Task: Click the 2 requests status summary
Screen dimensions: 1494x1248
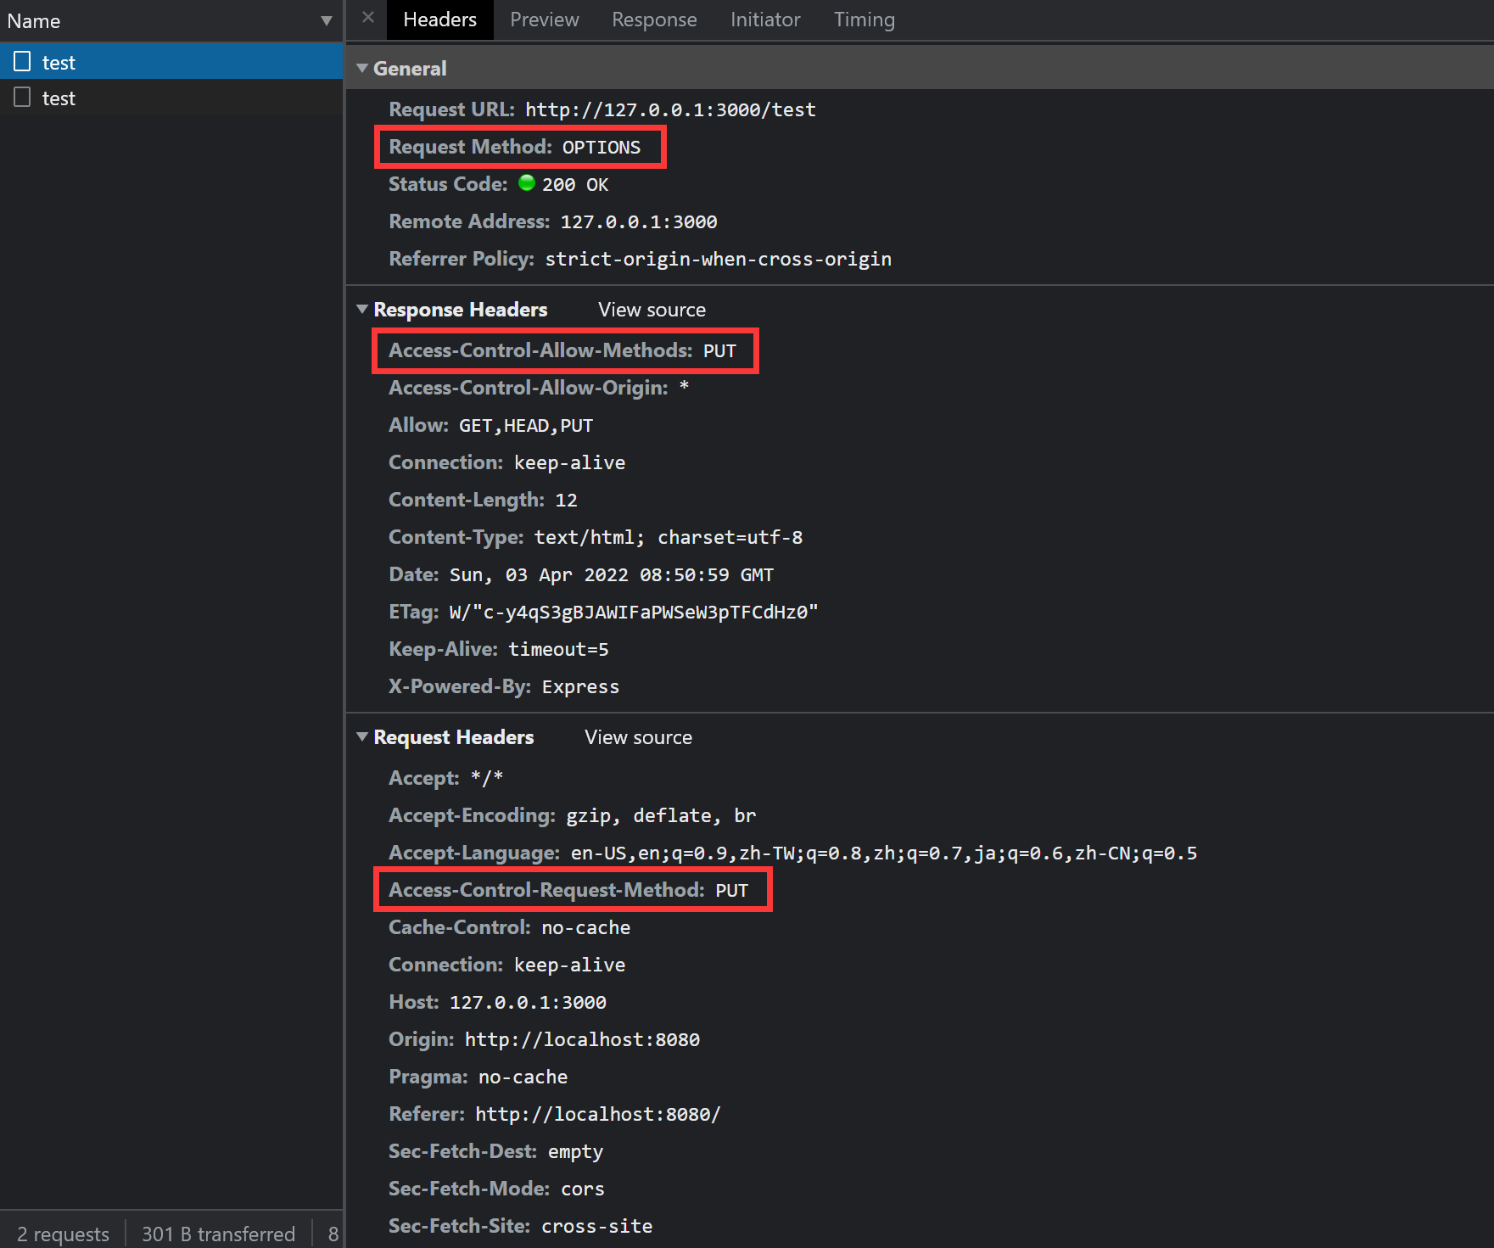Action: point(63,1234)
